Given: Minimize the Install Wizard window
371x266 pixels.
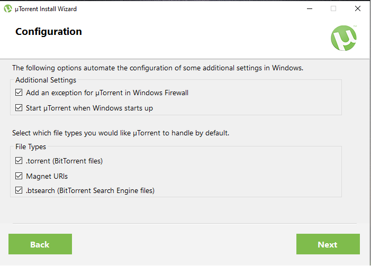Looking at the screenshot, I should (310, 9).
